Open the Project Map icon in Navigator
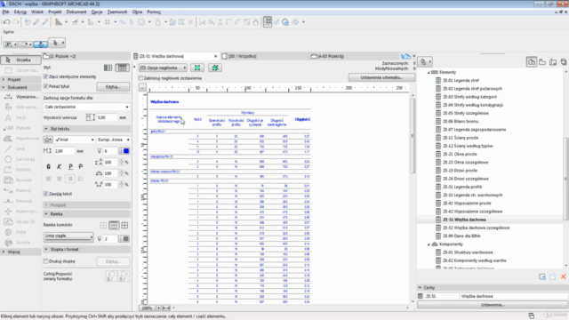This screenshot has height=320, width=569. tap(532, 62)
